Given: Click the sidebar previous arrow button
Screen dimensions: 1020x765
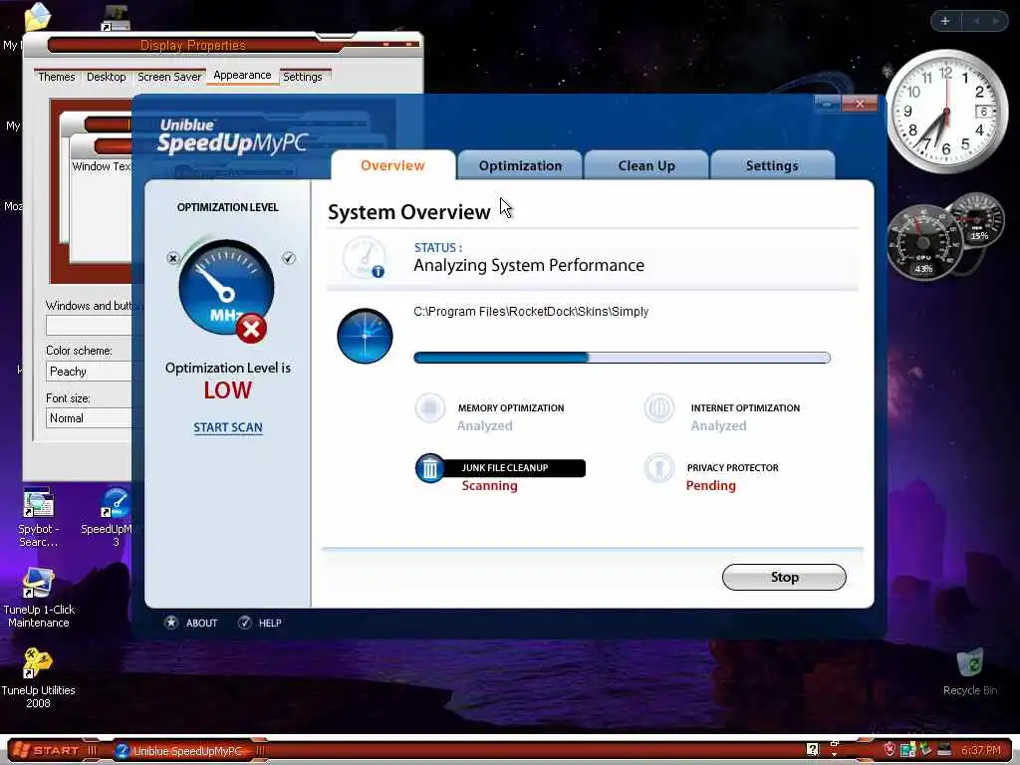Looking at the screenshot, I should click(x=976, y=22).
